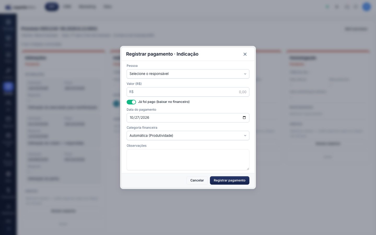Click the 'Pessoa' field label
This screenshot has width=376, height=235.
pyautogui.click(x=132, y=66)
